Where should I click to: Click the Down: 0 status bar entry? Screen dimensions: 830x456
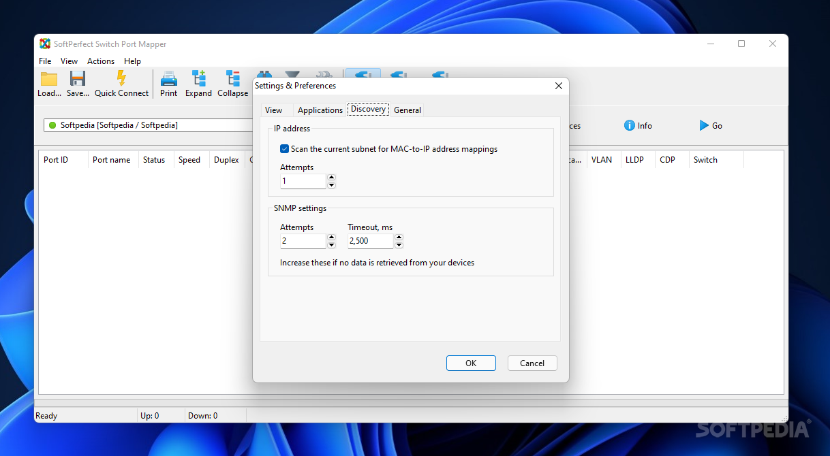point(203,416)
